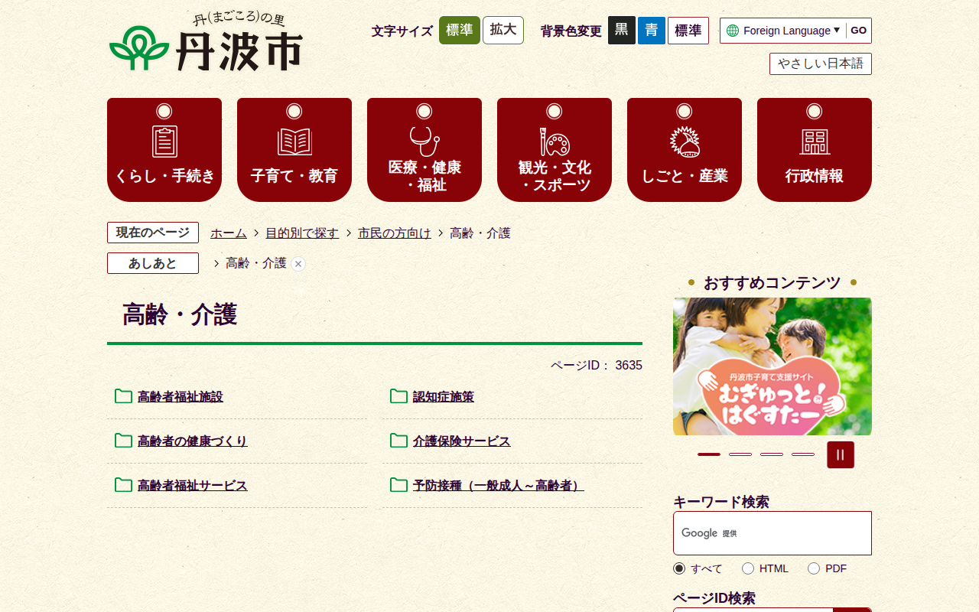The height and width of the screenshot is (612, 979).
Task: Select the fourth slideshow indicator
Action: pos(803,454)
